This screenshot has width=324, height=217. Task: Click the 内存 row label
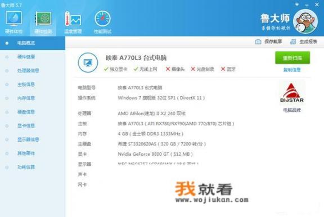coord(82,134)
